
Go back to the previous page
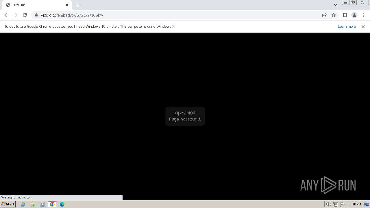click(x=6, y=15)
